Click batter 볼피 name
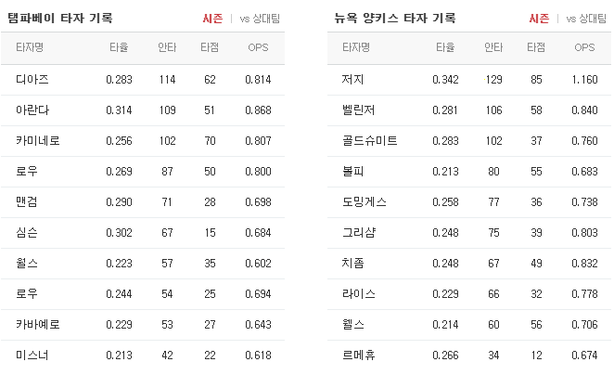 [352, 171]
